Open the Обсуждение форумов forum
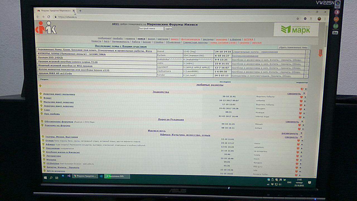 59,122
